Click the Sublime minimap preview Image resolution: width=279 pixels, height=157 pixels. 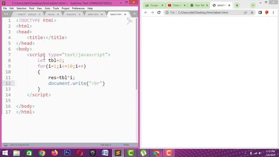(x=130, y=20)
